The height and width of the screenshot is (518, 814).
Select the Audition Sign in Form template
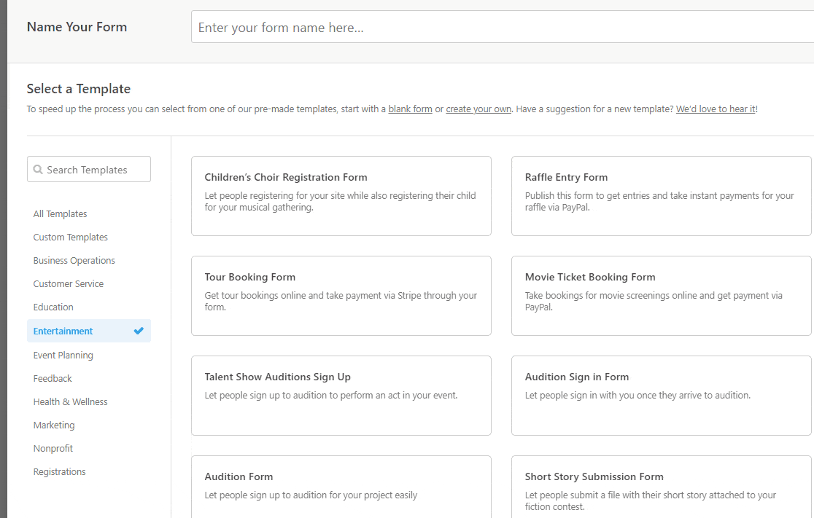662,396
